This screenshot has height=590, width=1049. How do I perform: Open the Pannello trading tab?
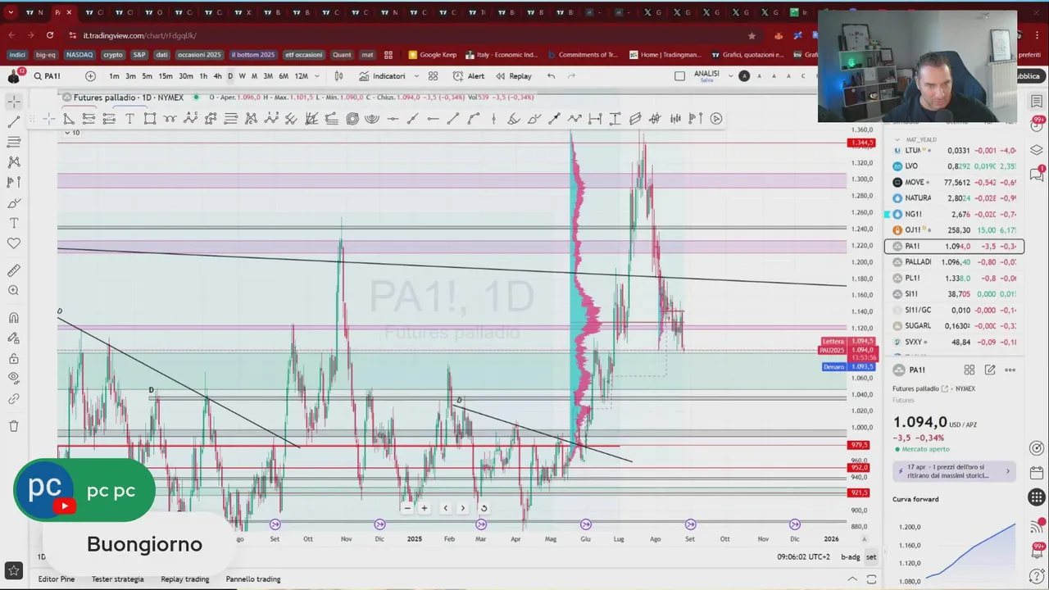pyautogui.click(x=253, y=579)
